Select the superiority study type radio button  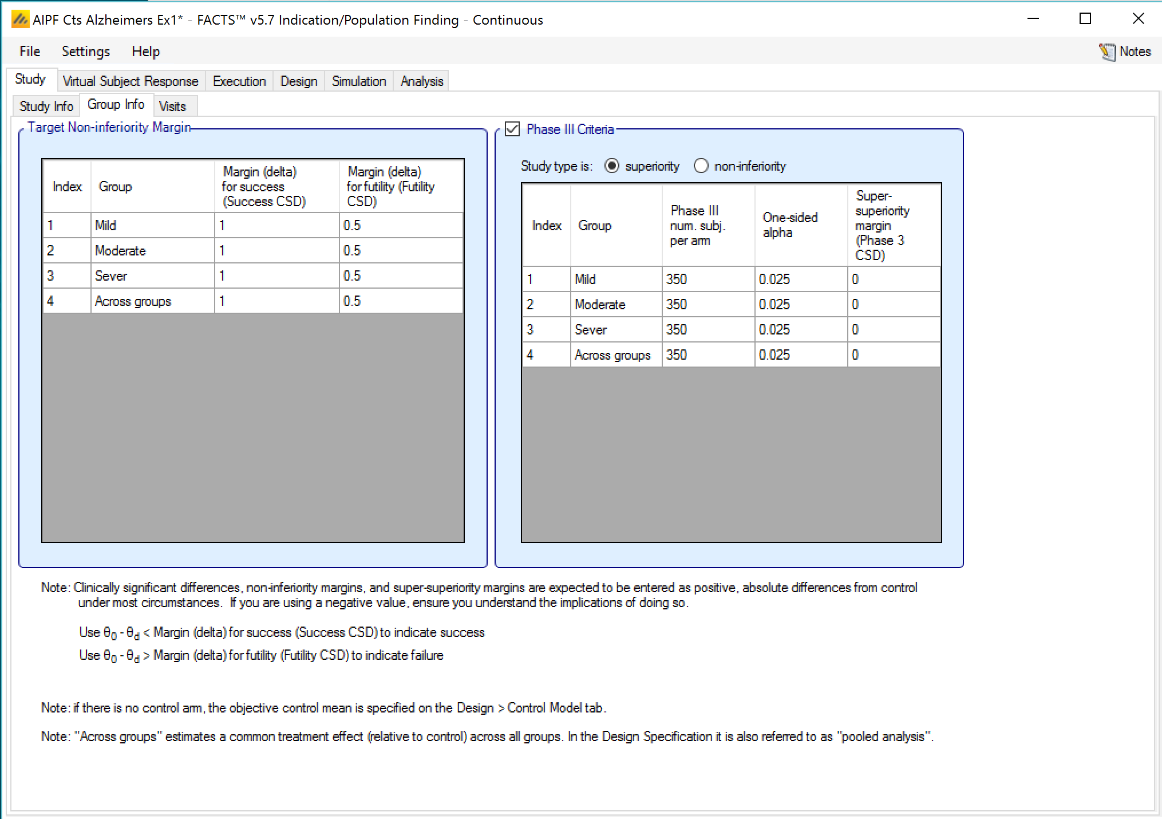[x=612, y=166]
